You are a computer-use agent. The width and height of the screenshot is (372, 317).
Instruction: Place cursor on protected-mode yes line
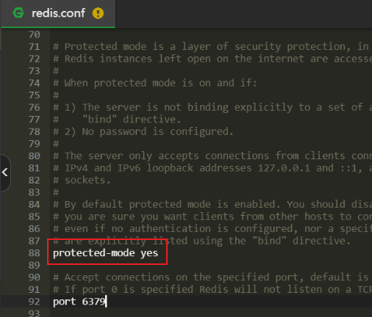(105, 253)
